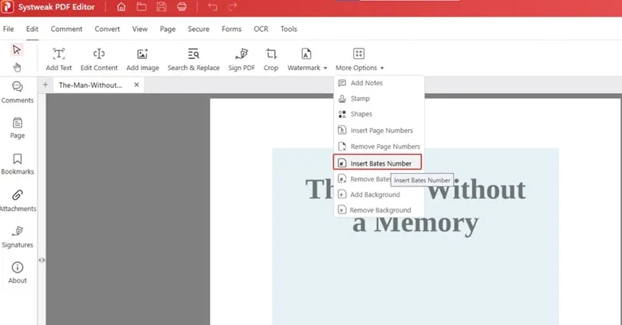Switch to The-Man-Without document tab
Viewport: 622px width, 325px height.
click(90, 84)
